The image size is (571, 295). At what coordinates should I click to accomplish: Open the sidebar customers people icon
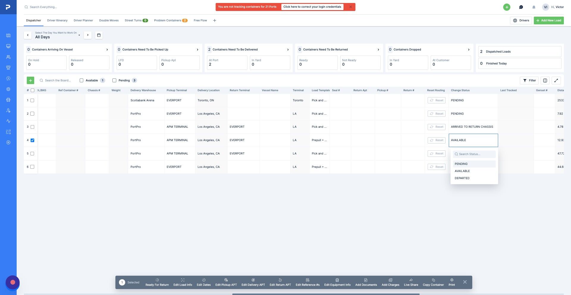8,57
